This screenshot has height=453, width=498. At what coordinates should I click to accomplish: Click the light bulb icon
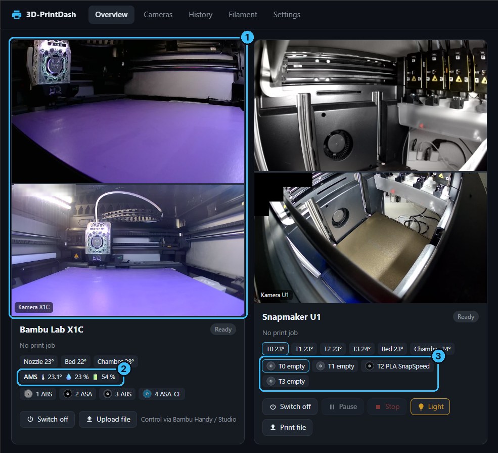pyautogui.click(x=421, y=406)
